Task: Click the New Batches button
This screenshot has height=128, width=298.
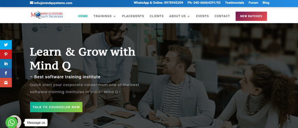Action: point(251,16)
